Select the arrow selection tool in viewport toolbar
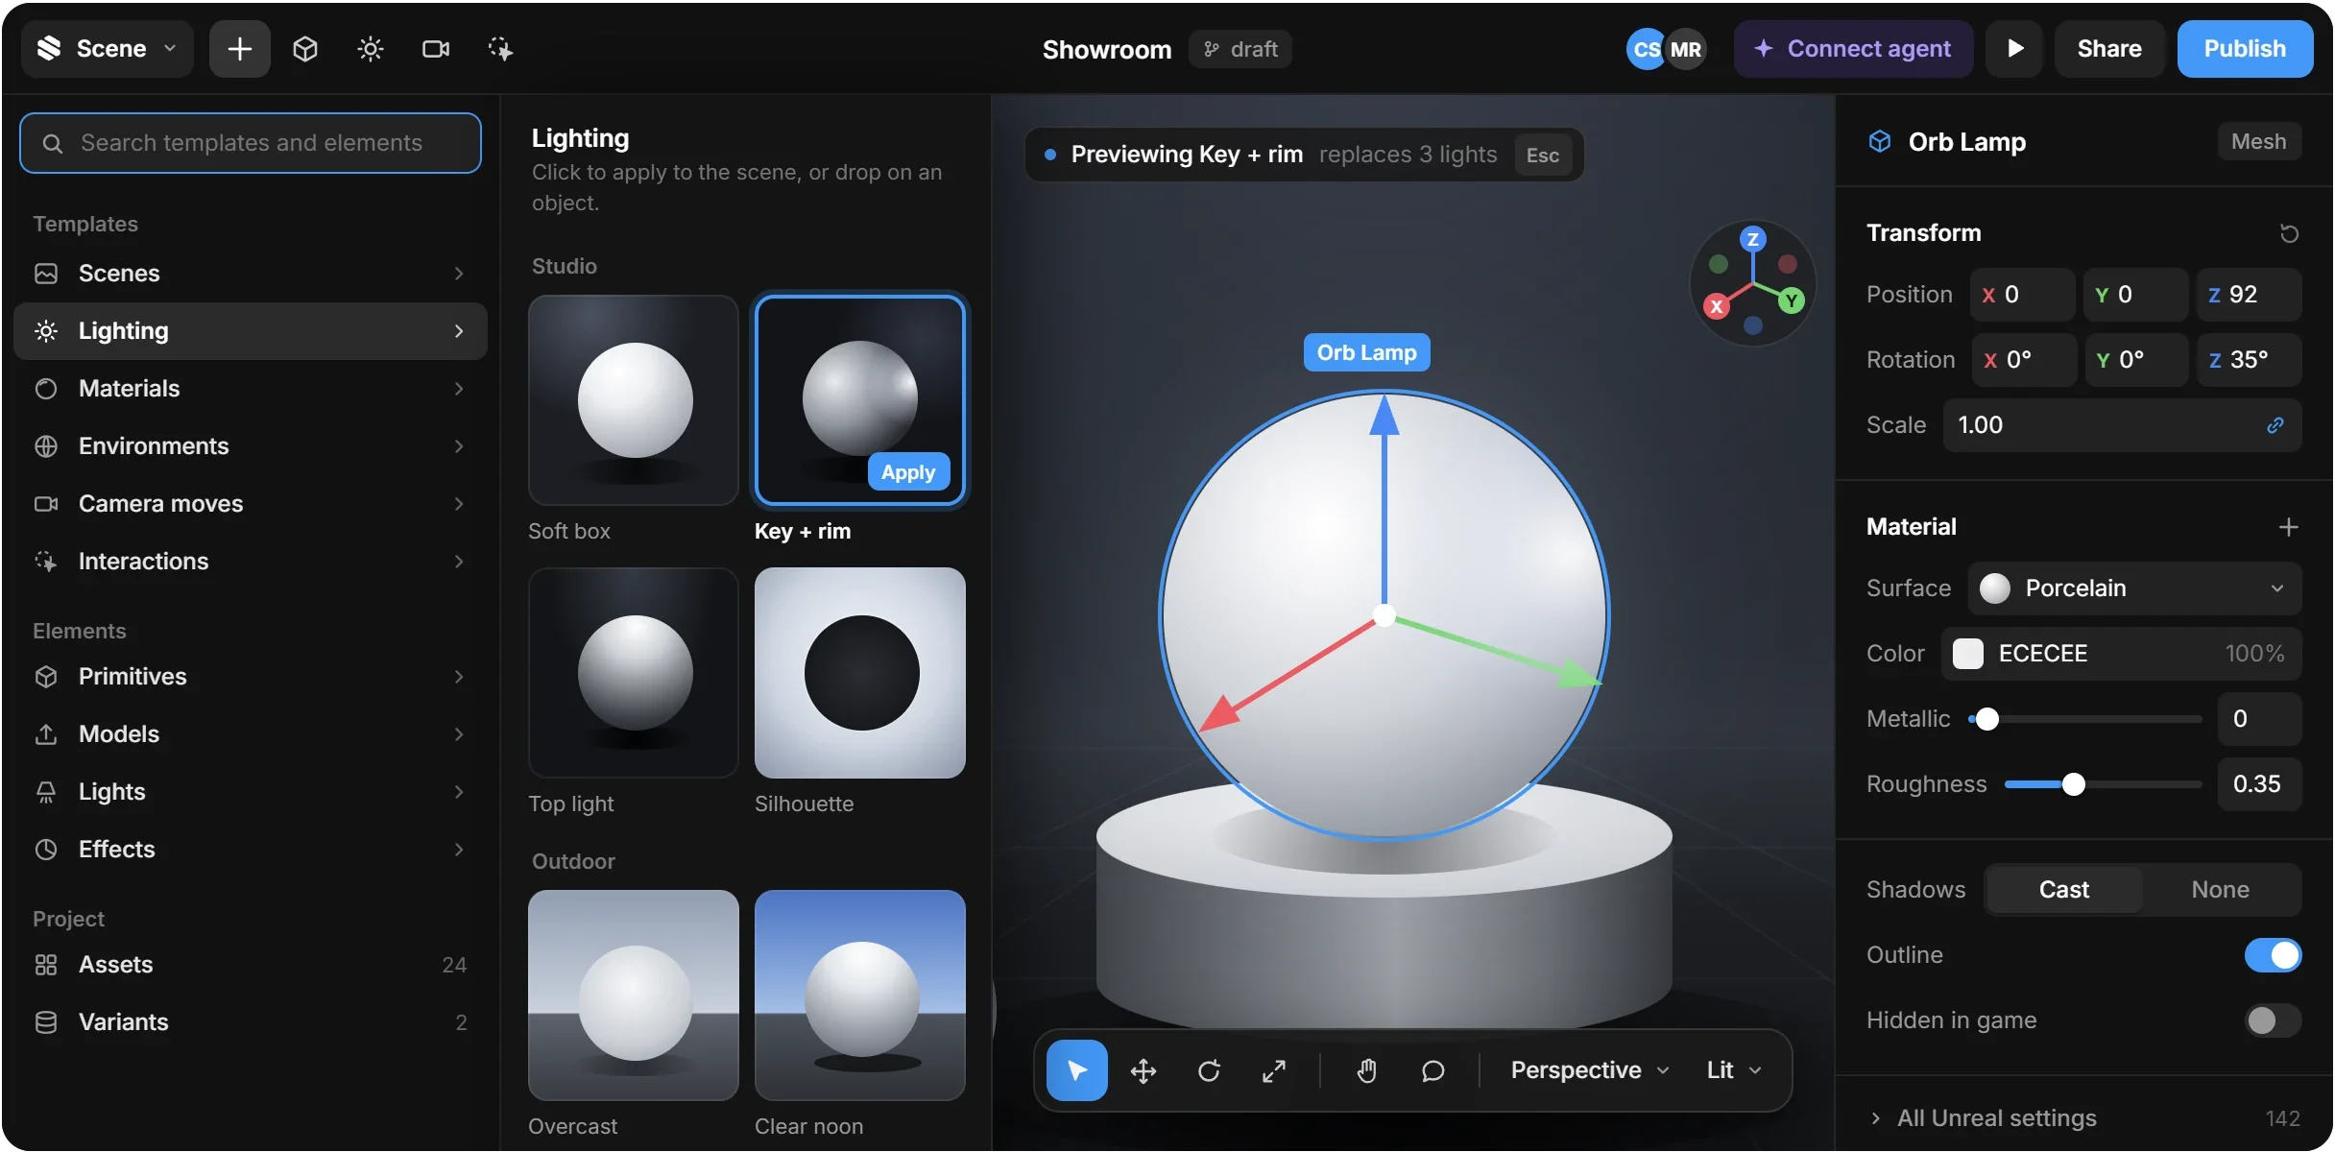This screenshot has width=2335, height=1152. point(1076,1070)
